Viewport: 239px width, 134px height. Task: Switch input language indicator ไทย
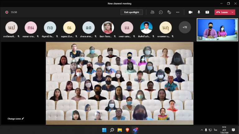pos(215,130)
